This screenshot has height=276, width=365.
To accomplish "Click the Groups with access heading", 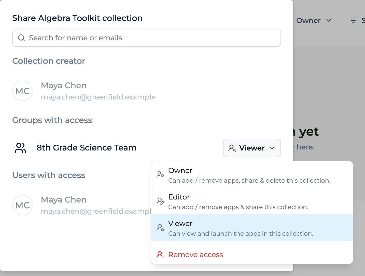I will coord(52,120).
